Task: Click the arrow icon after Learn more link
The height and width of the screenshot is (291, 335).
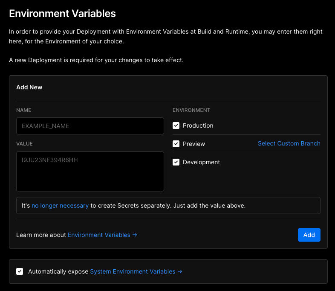Action: click(x=135, y=235)
